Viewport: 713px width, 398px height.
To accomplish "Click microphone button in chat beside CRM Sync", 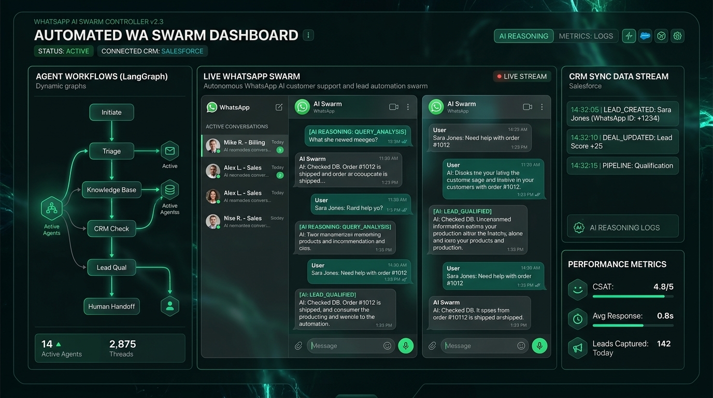I will 539,346.
